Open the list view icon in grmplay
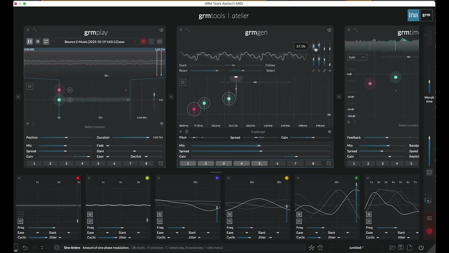Image resolution: width=449 pixels, height=253 pixels. point(161,123)
